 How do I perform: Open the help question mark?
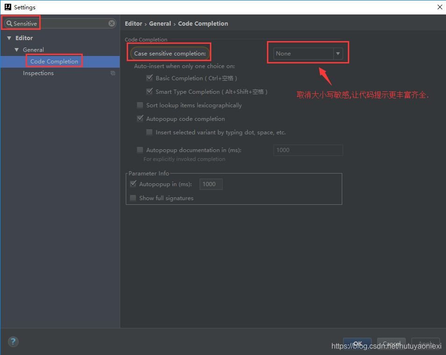(x=13, y=341)
